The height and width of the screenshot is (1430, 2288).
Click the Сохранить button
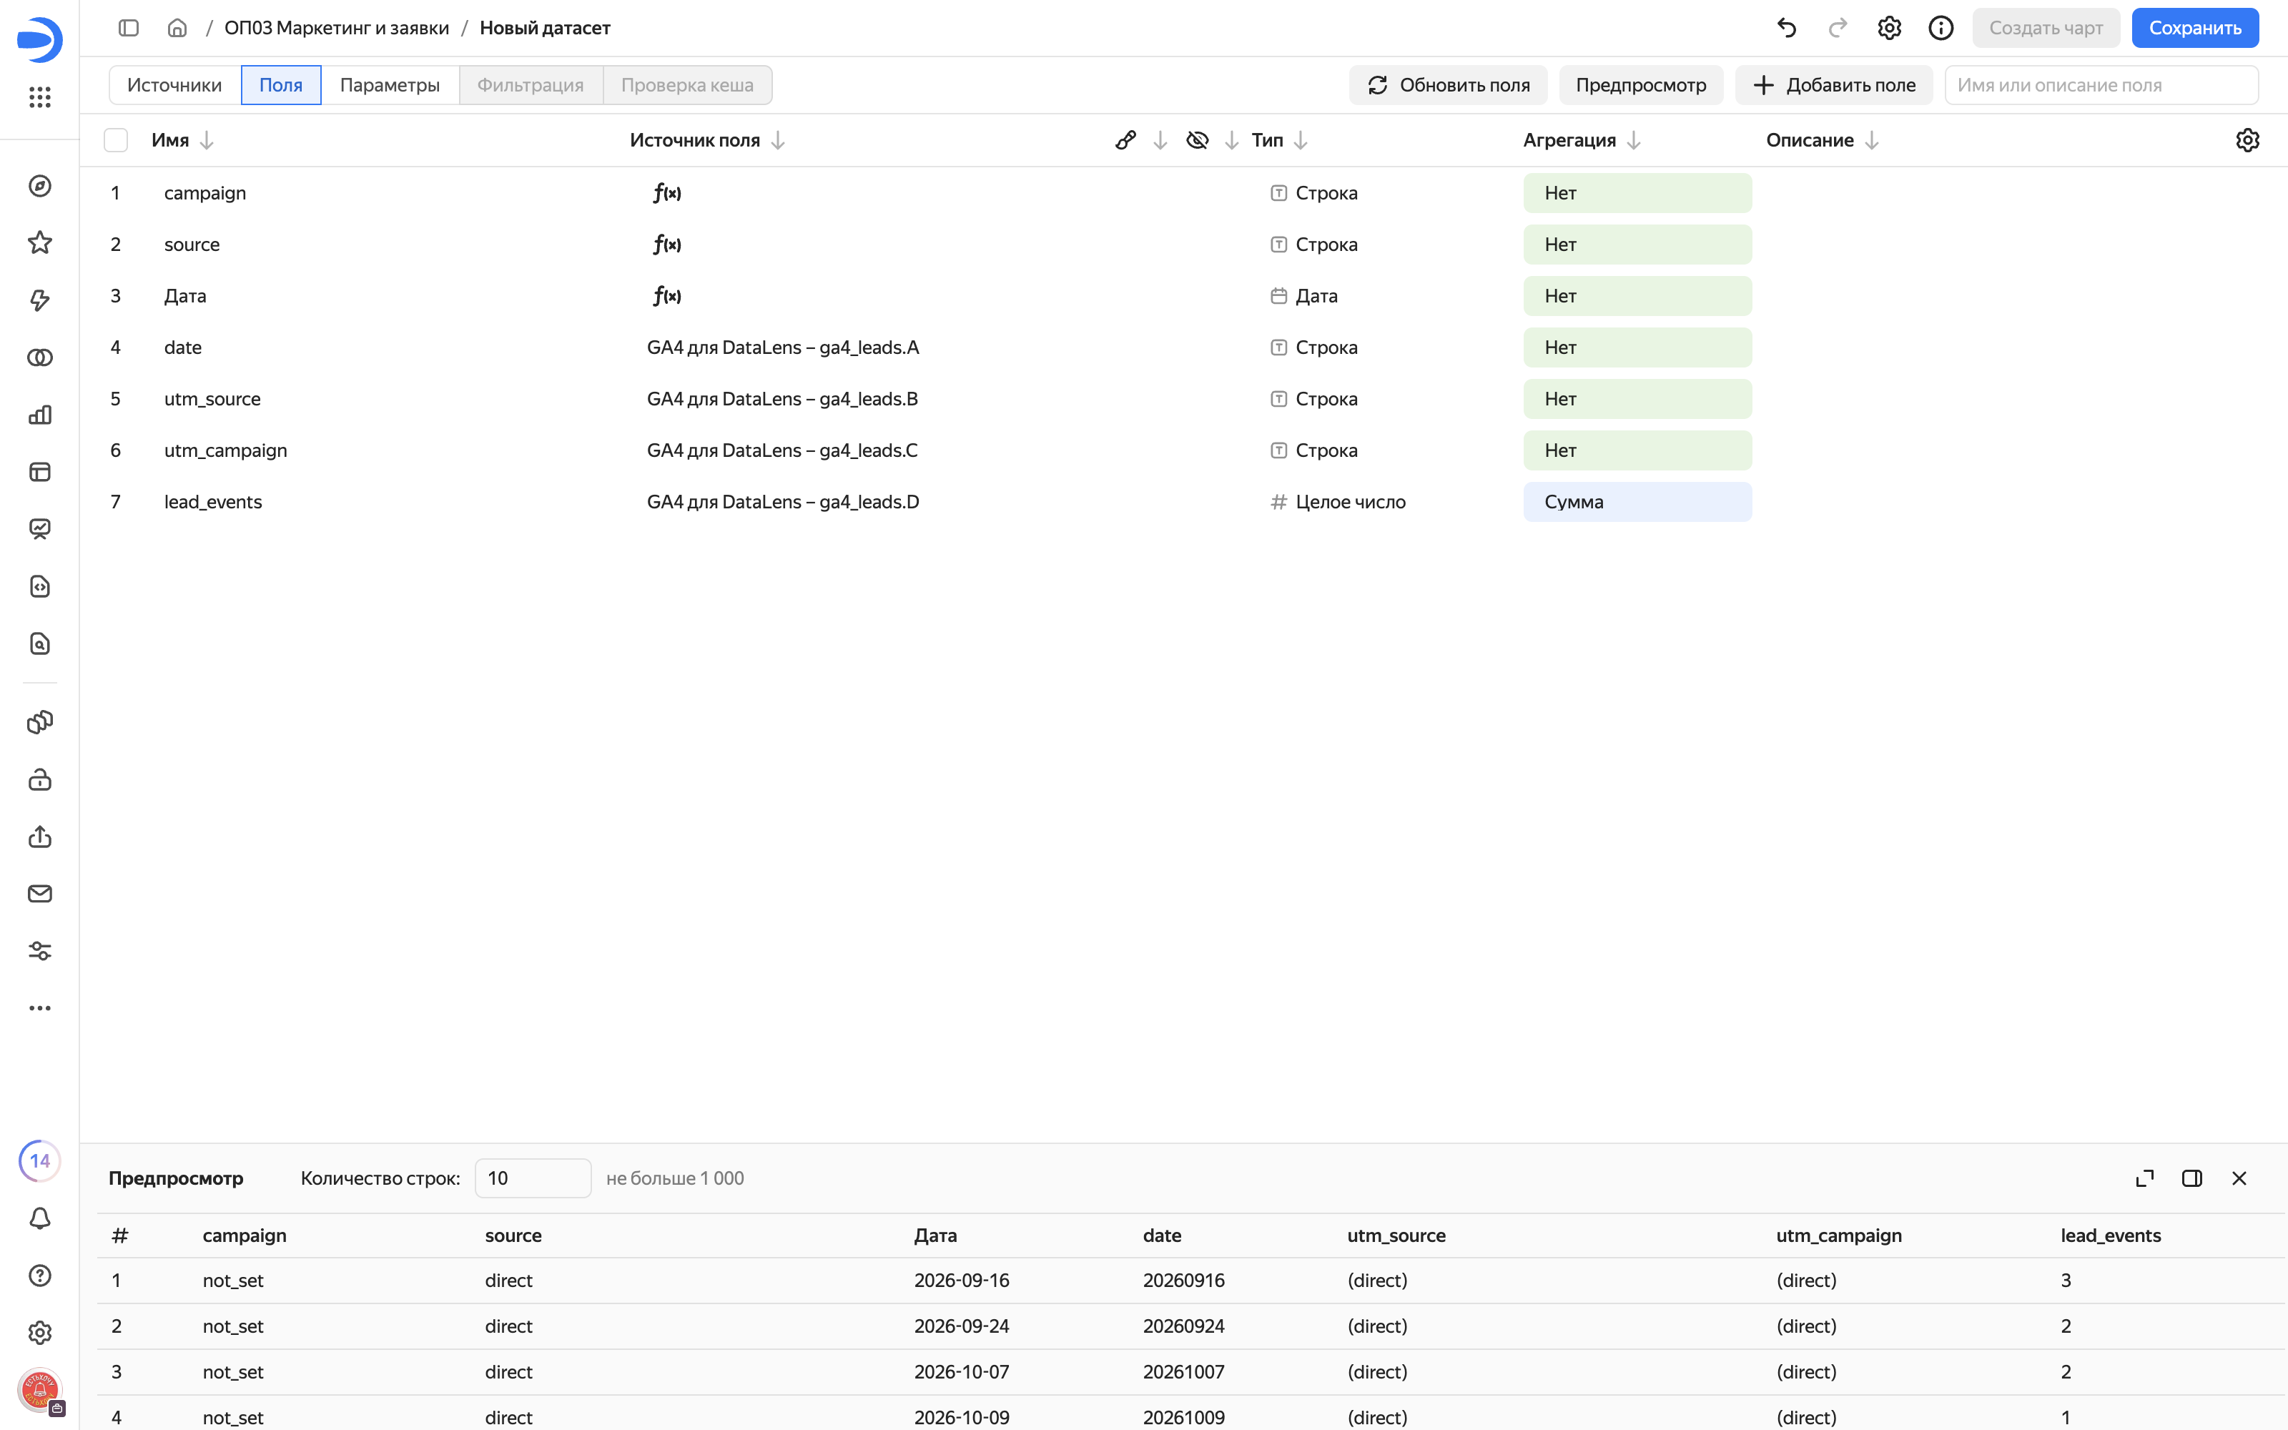pos(2194,27)
